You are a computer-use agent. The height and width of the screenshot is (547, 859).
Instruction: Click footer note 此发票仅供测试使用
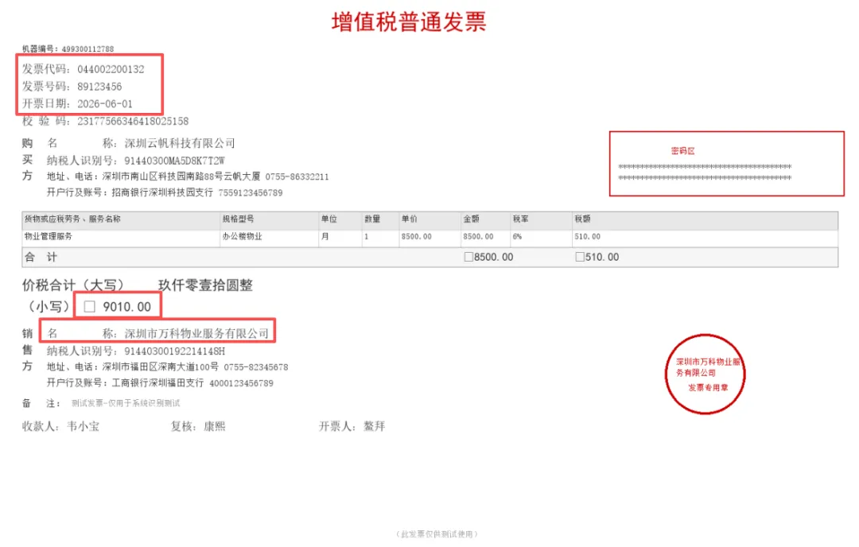point(437,534)
